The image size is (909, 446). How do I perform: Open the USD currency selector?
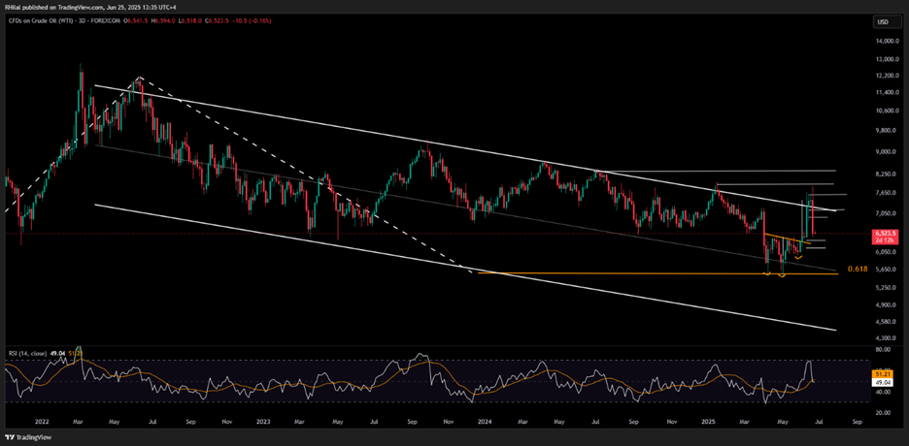pyautogui.click(x=887, y=21)
